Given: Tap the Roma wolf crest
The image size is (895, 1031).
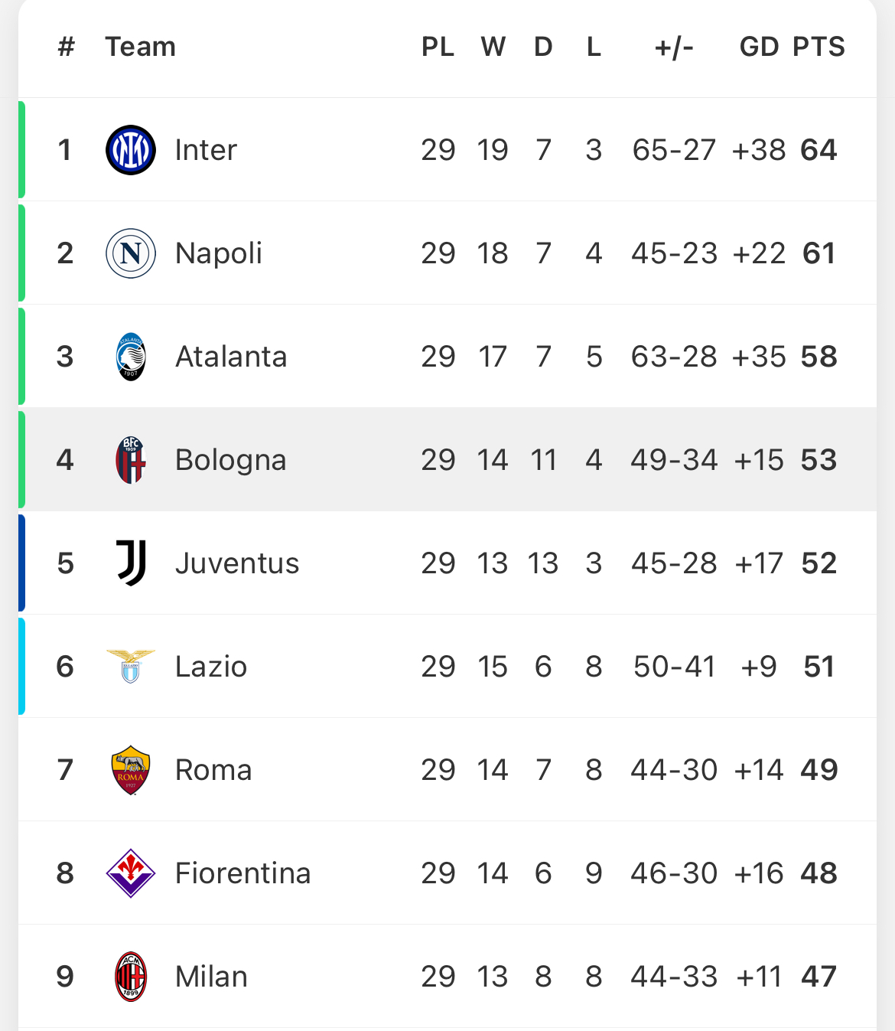Looking at the screenshot, I should click(x=131, y=770).
